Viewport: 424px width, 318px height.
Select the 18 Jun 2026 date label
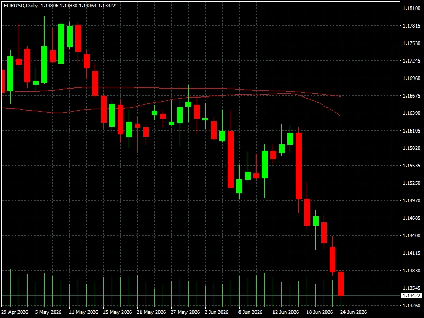[x=320, y=312]
